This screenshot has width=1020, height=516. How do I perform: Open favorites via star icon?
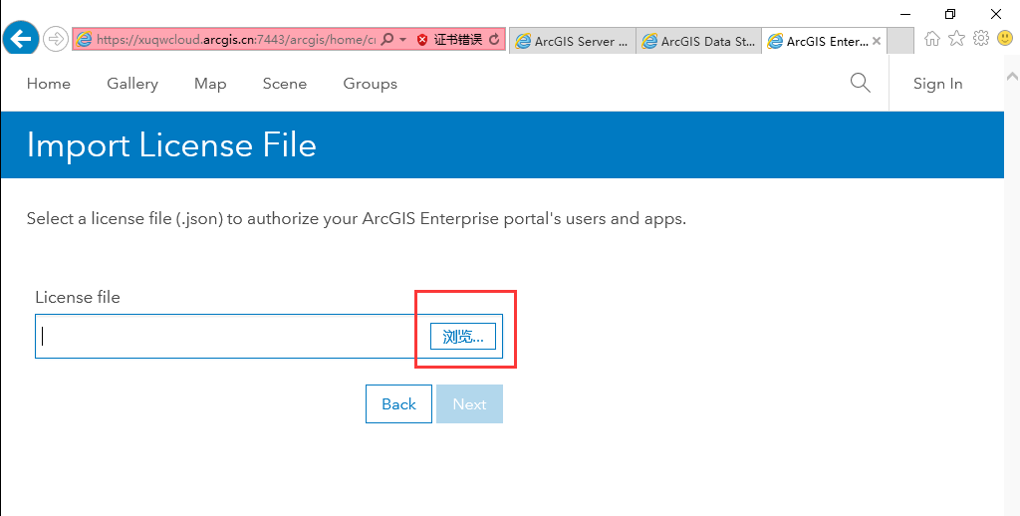tap(956, 39)
